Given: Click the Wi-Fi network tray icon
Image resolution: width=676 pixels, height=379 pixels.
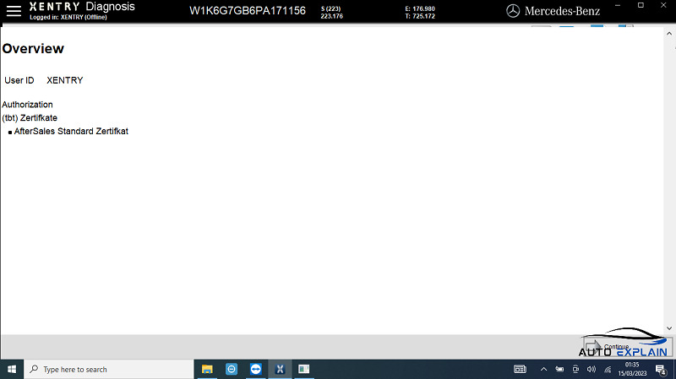Looking at the screenshot, I should [x=608, y=369].
